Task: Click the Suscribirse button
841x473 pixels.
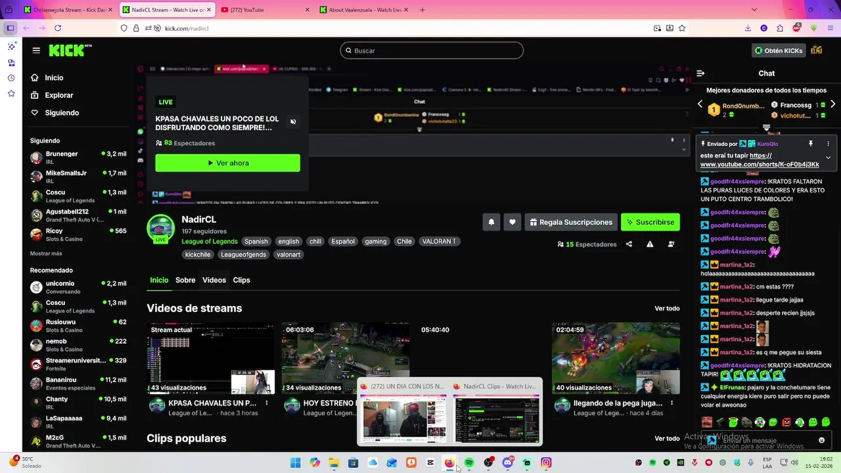Action: [x=650, y=222]
